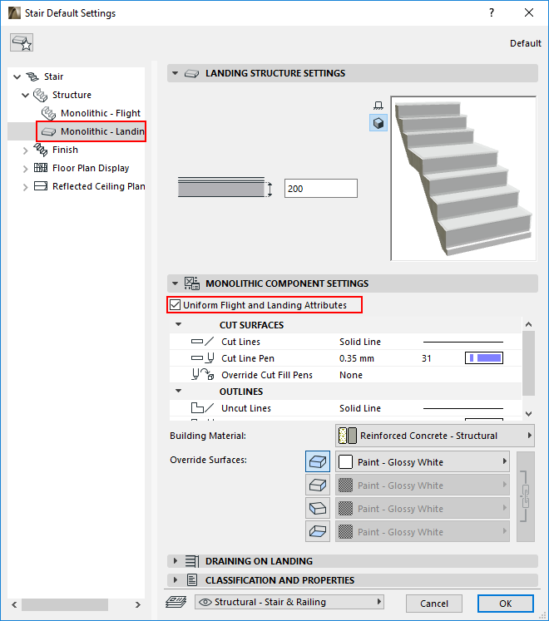Viewport: 549px width, 621px height.
Task: Toggle the fourth override surface button
Action: pyautogui.click(x=318, y=531)
